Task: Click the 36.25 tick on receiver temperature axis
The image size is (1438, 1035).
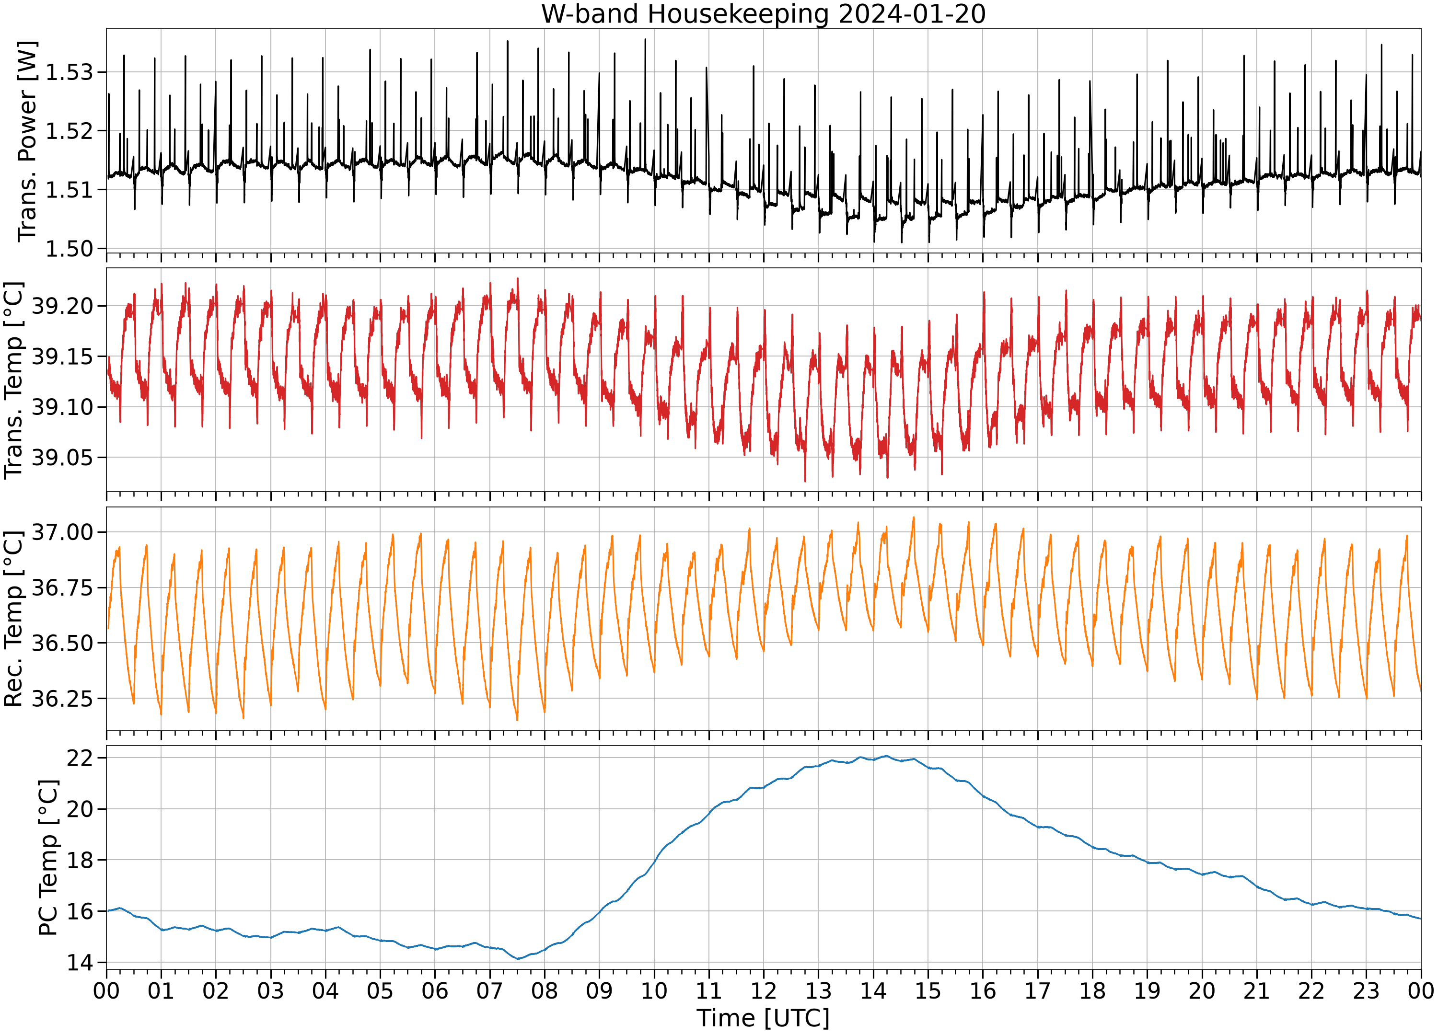Action: [62, 699]
